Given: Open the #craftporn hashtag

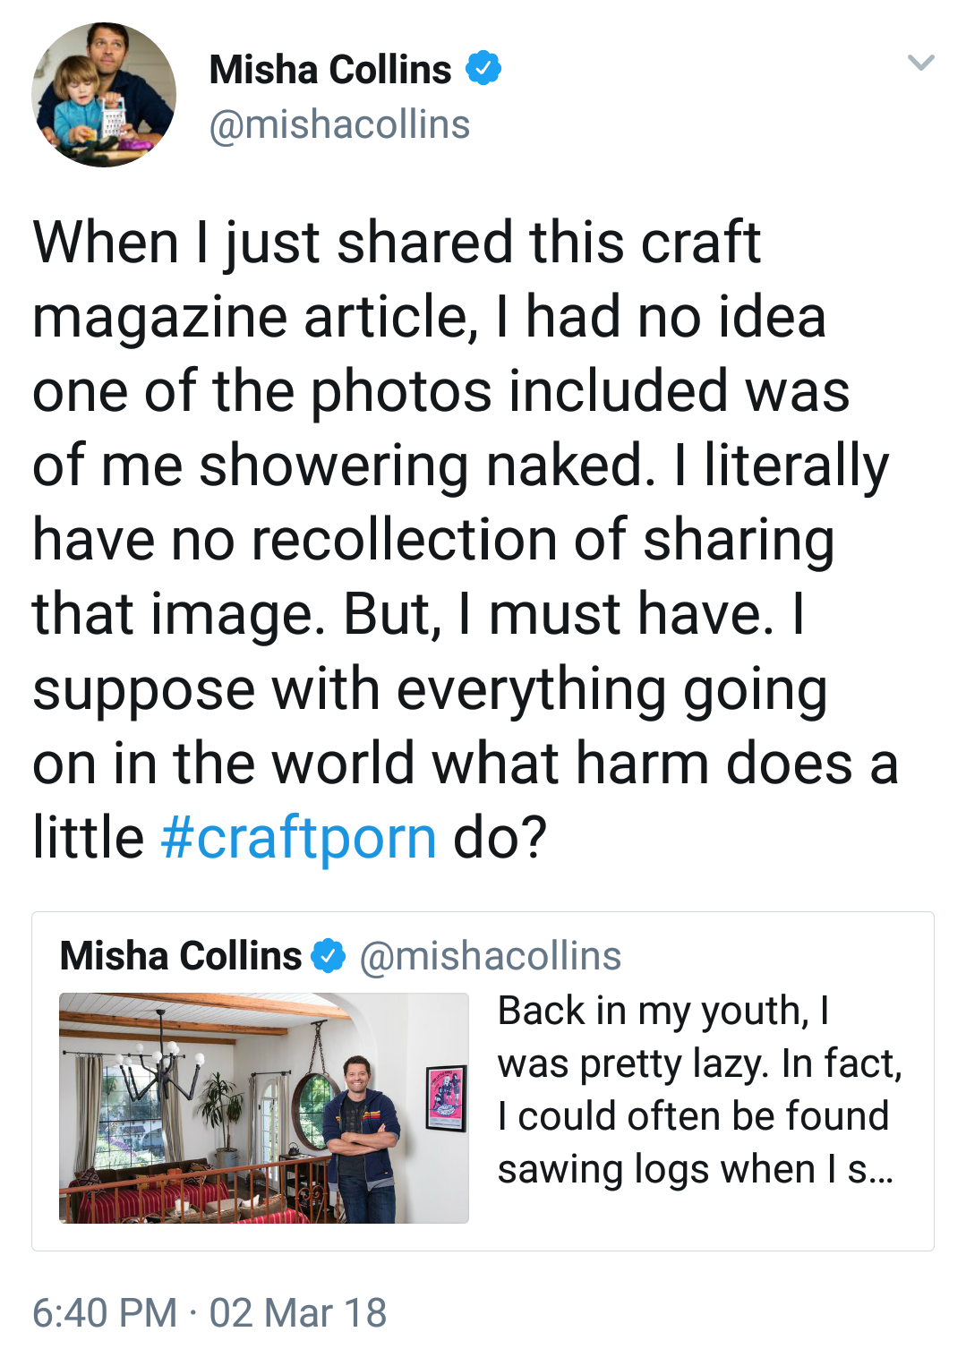Looking at the screenshot, I should 299,838.
